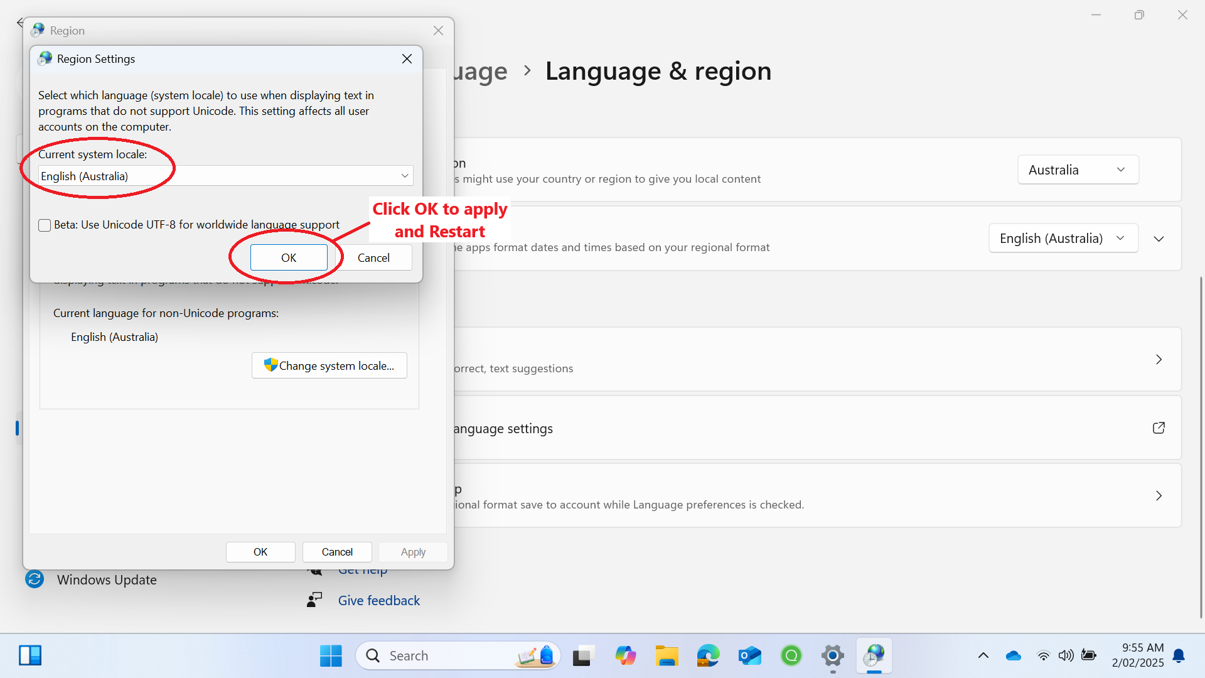Enable Beta Unicode UTF-8 checkbox

pos(45,225)
